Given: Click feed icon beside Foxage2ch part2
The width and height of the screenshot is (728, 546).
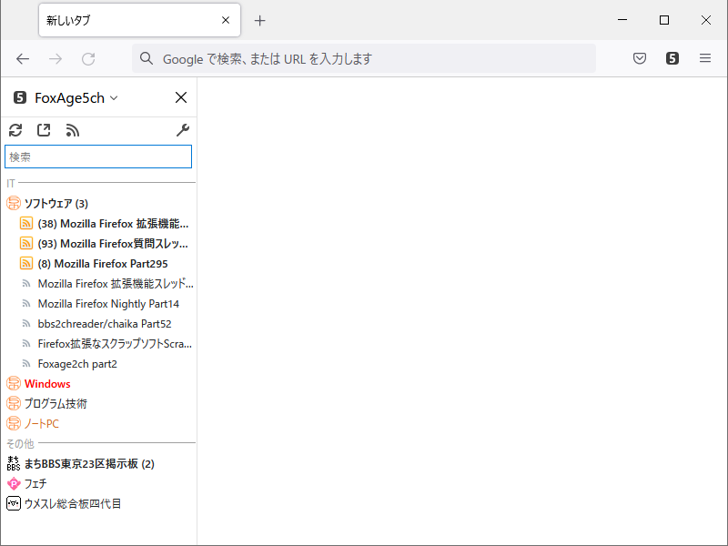Looking at the screenshot, I should (26, 363).
